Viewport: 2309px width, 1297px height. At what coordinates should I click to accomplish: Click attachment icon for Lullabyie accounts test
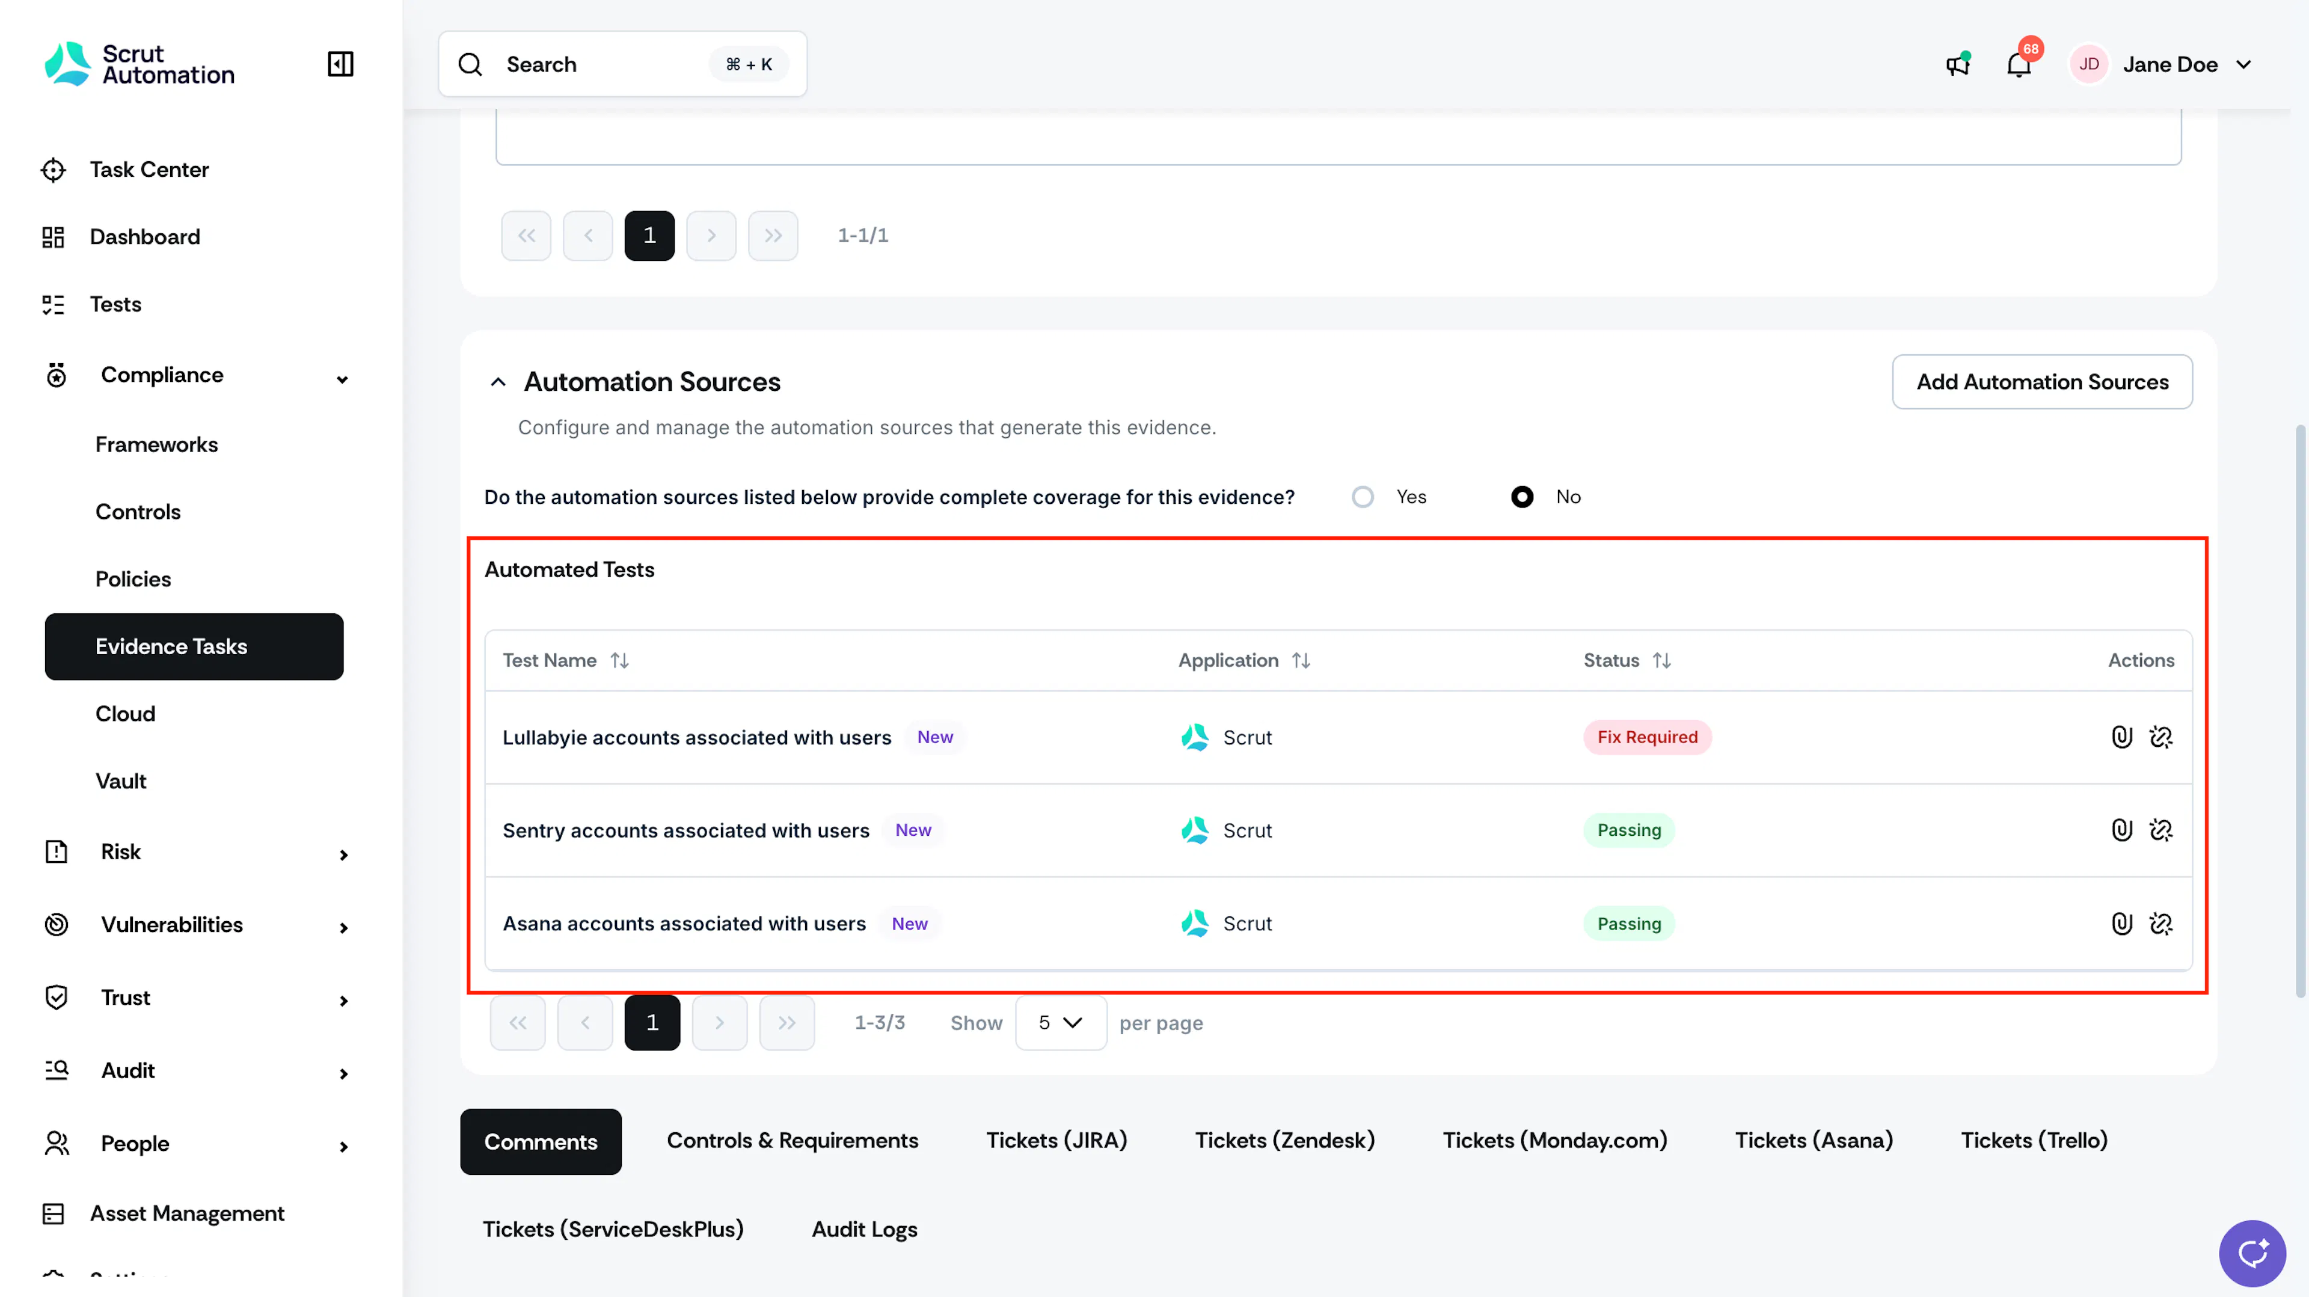(x=2121, y=737)
